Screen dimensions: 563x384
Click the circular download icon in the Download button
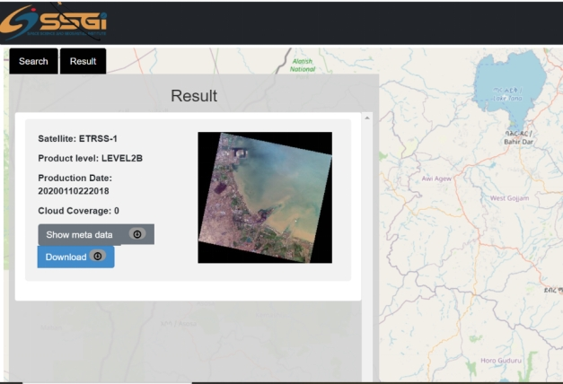(98, 257)
